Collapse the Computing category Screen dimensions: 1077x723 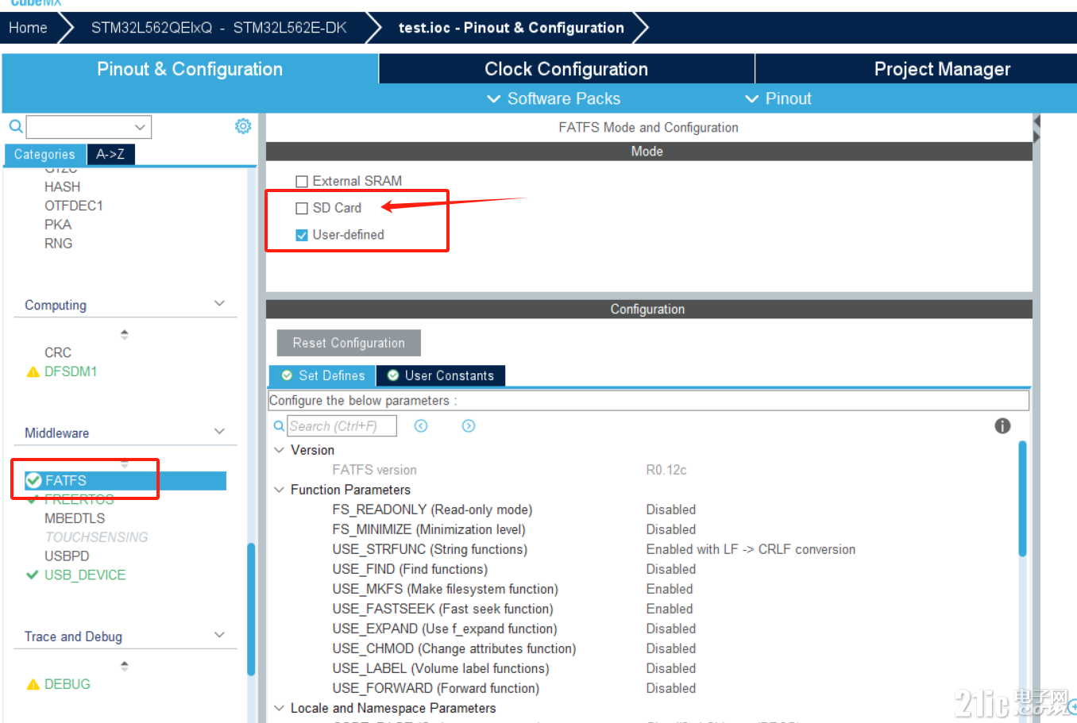point(220,304)
